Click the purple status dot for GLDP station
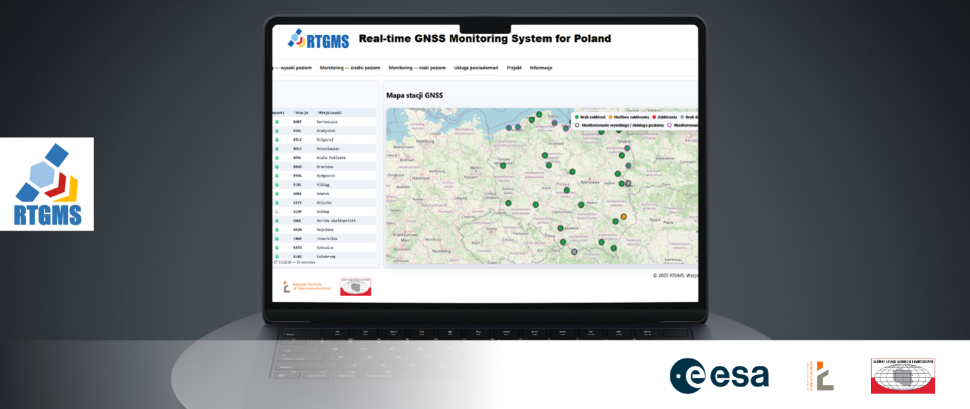Viewport: 970px width, 409px height. pos(277,211)
